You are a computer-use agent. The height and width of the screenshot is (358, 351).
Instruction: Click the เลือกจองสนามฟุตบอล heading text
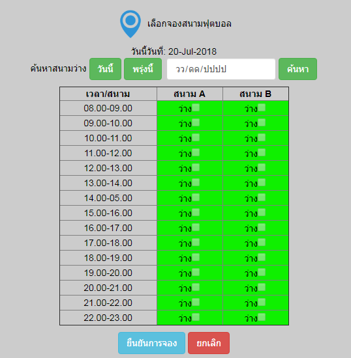[x=189, y=23]
